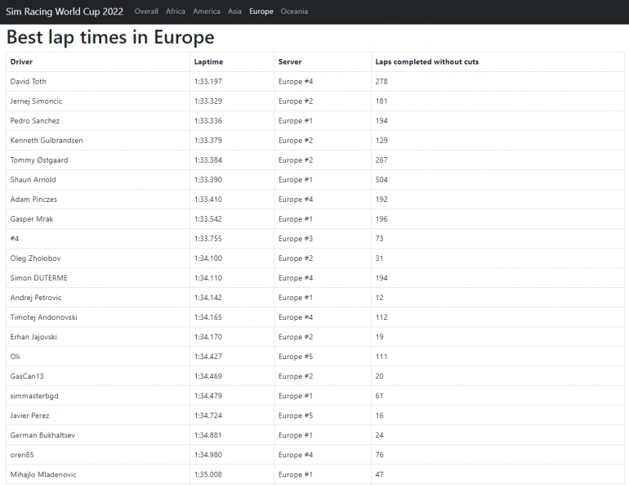629x485 pixels.
Task: Select driver name David Toth
Action: (x=29, y=82)
